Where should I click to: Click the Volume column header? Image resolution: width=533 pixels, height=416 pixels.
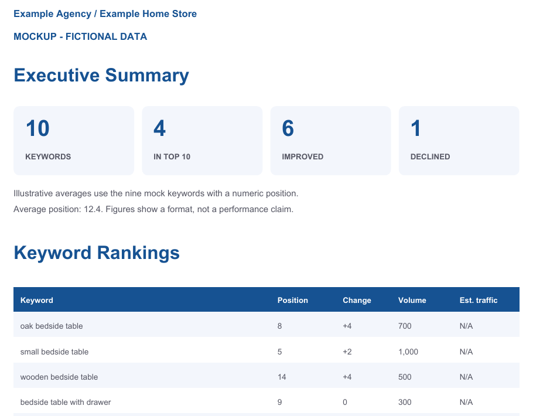pyautogui.click(x=412, y=300)
